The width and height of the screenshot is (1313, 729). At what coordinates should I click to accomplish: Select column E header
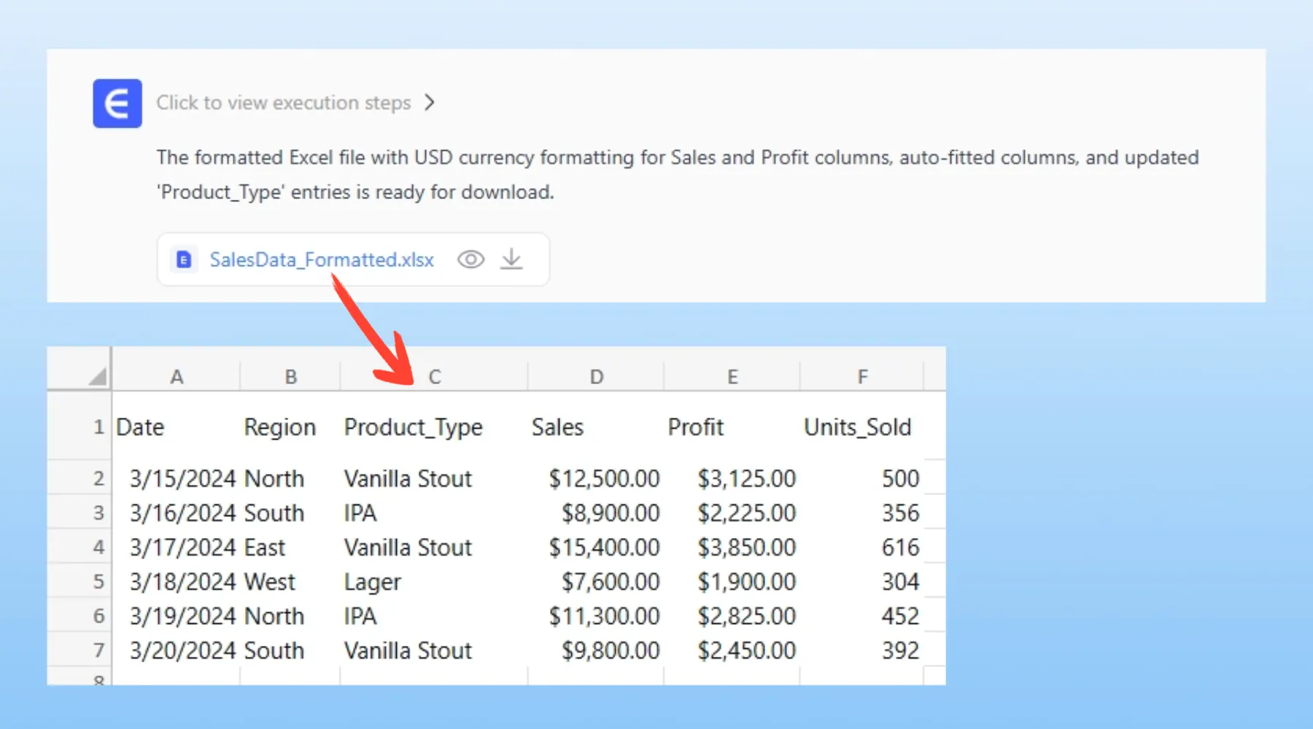click(x=732, y=377)
